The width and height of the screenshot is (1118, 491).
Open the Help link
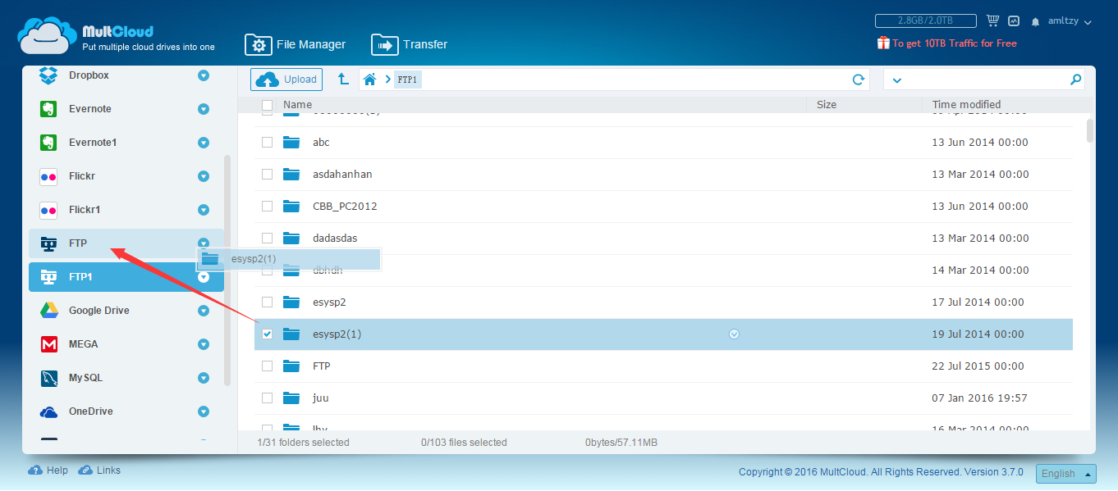(x=57, y=471)
